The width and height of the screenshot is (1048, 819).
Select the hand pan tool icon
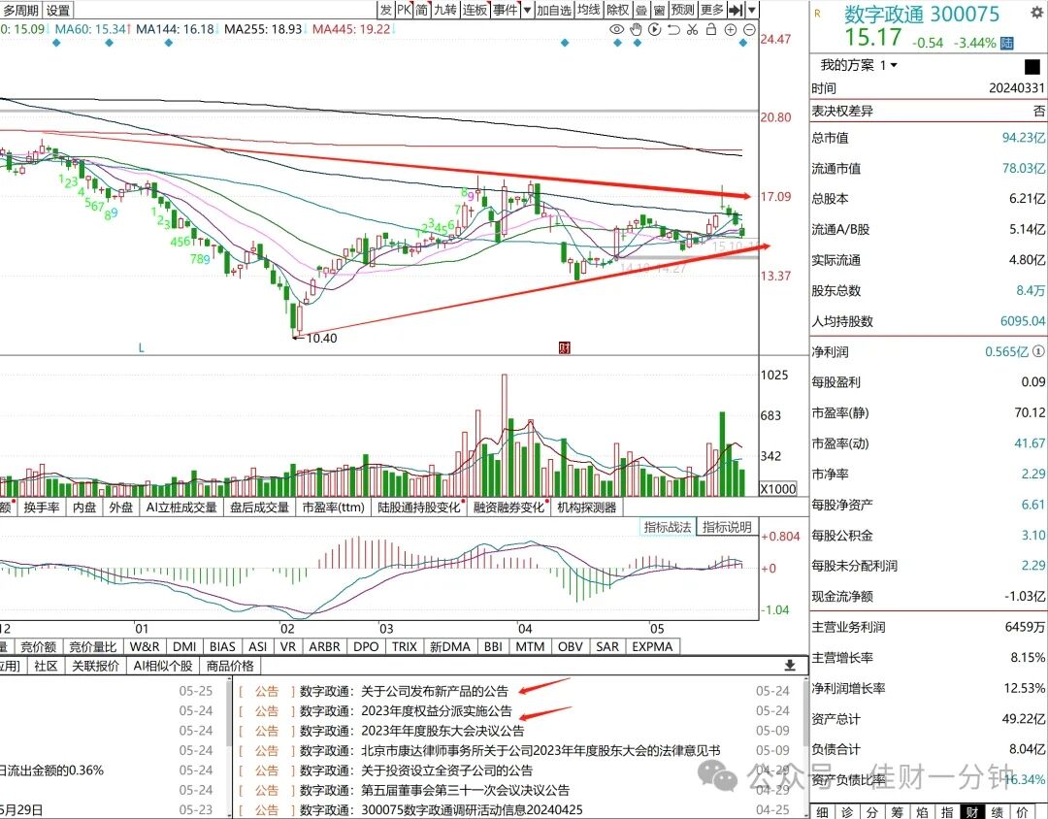636,29
